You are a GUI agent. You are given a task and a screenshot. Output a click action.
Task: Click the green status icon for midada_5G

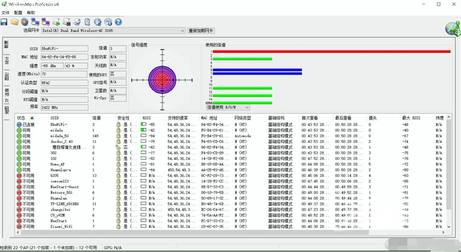(19, 136)
